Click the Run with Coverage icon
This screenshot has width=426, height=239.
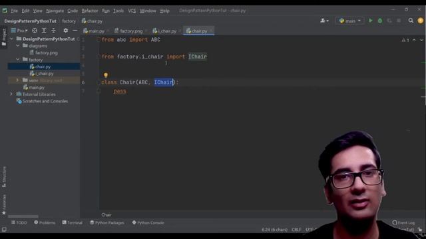point(389,21)
